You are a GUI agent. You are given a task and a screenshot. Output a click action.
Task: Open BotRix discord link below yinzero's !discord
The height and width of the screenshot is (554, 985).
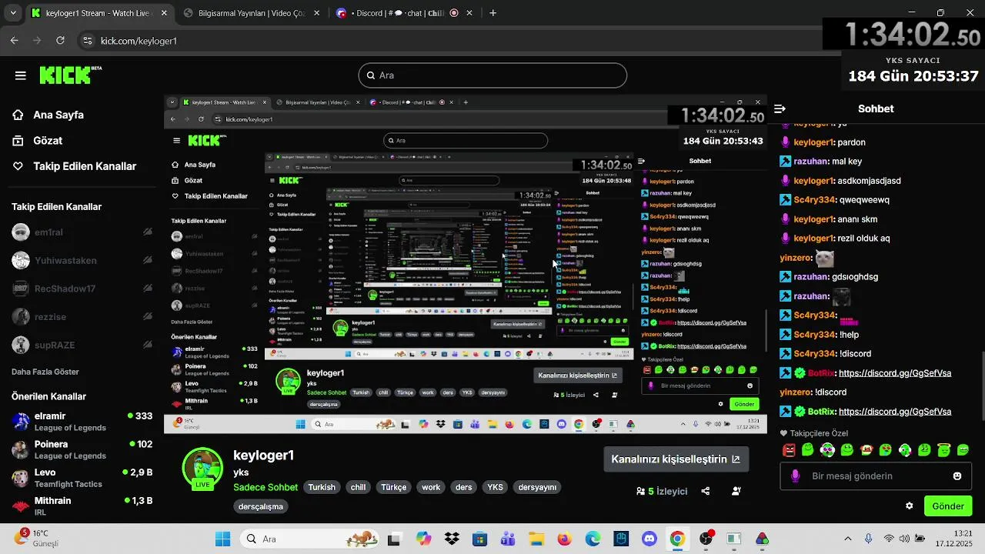click(x=895, y=412)
